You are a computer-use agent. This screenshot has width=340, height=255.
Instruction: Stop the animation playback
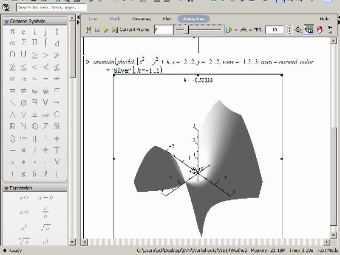(x=97, y=30)
